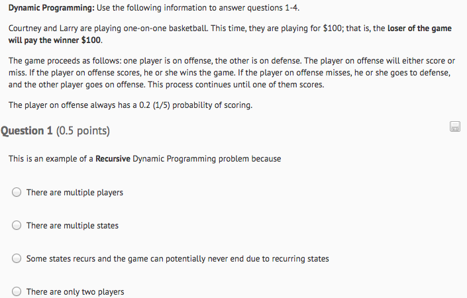The height and width of the screenshot is (298, 467).
Task: Click the sentence about 0.2 (1/5) scoring probability
Action: click(x=130, y=105)
